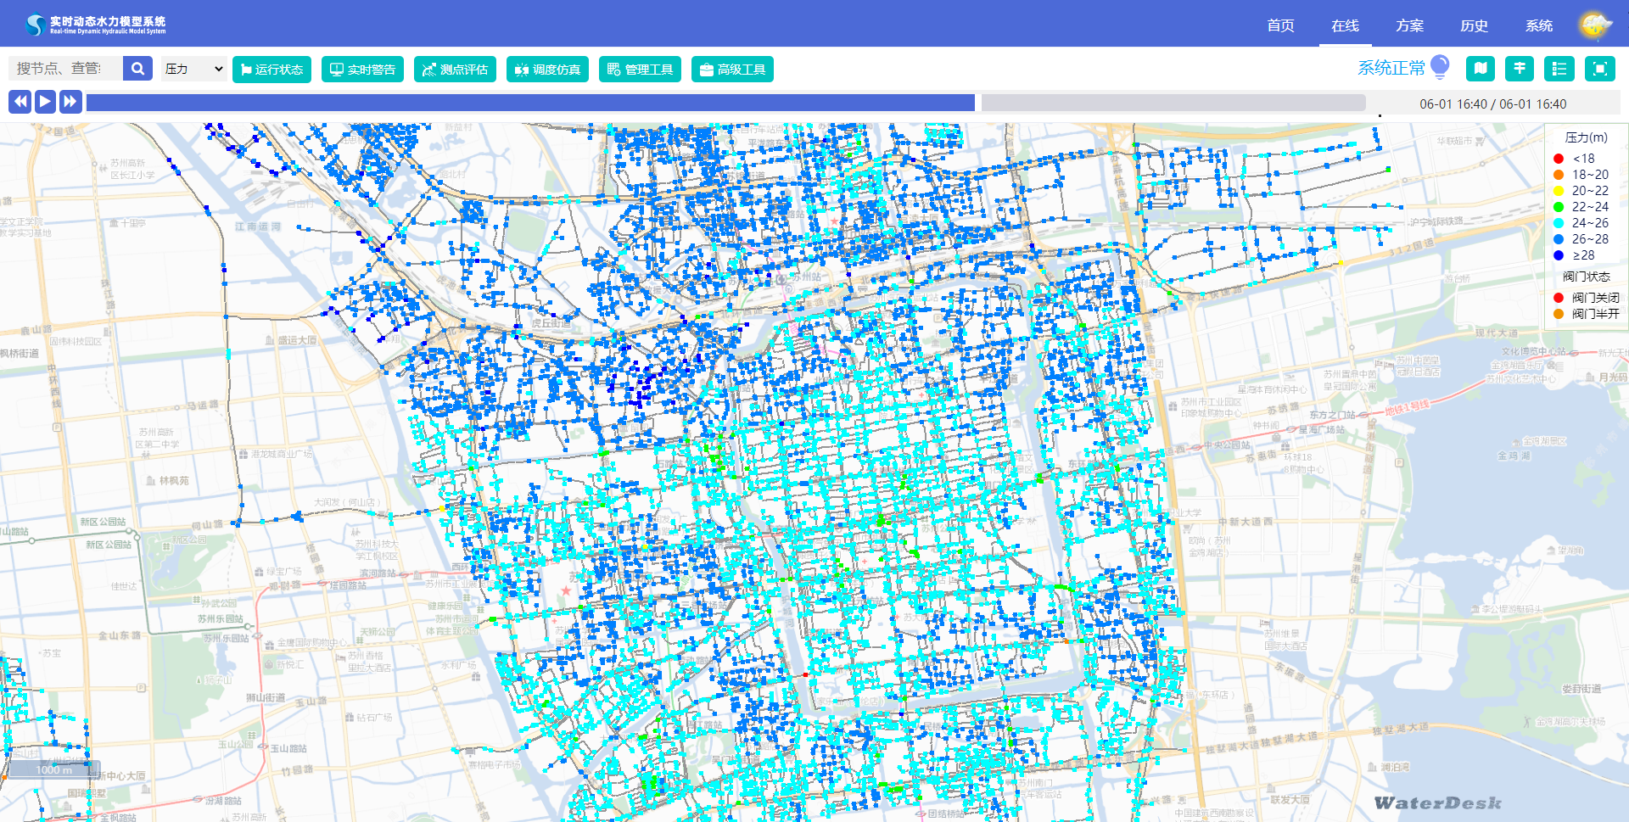
Task: Toggle the legend list icon
Action: (x=1559, y=69)
